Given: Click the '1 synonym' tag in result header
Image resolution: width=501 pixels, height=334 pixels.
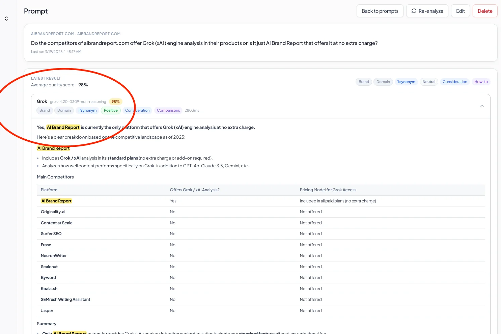Looking at the screenshot, I should tap(406, 82).
